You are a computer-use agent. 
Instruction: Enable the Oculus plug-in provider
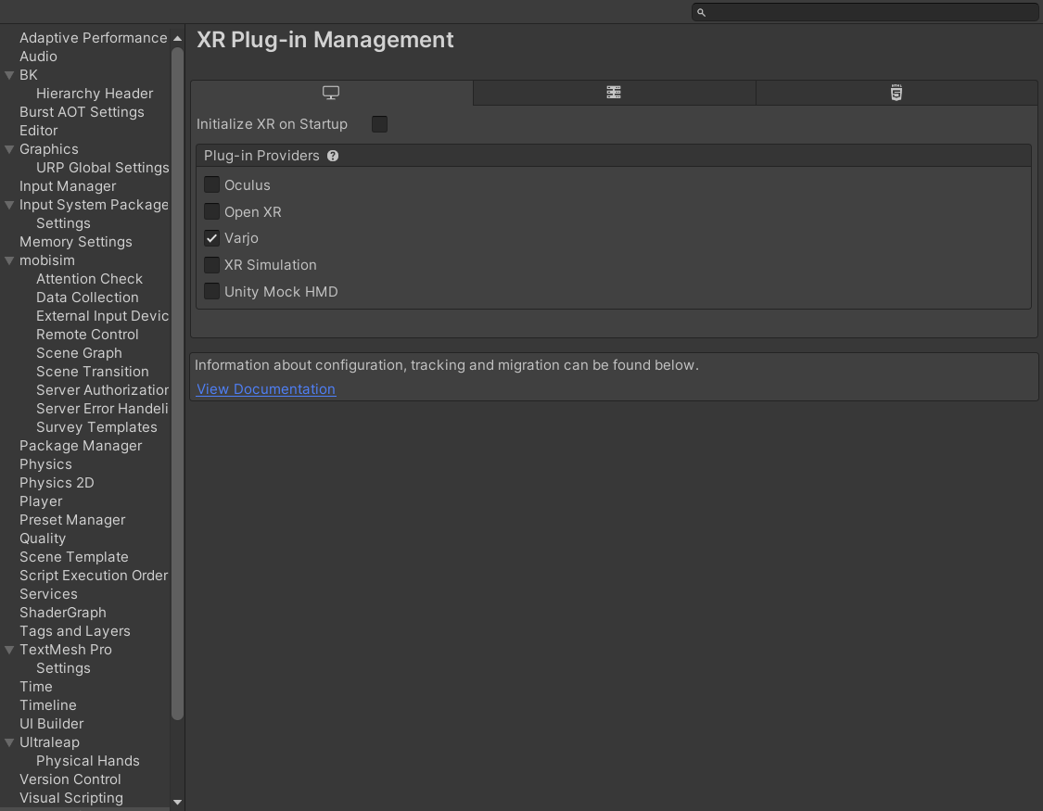211,184
